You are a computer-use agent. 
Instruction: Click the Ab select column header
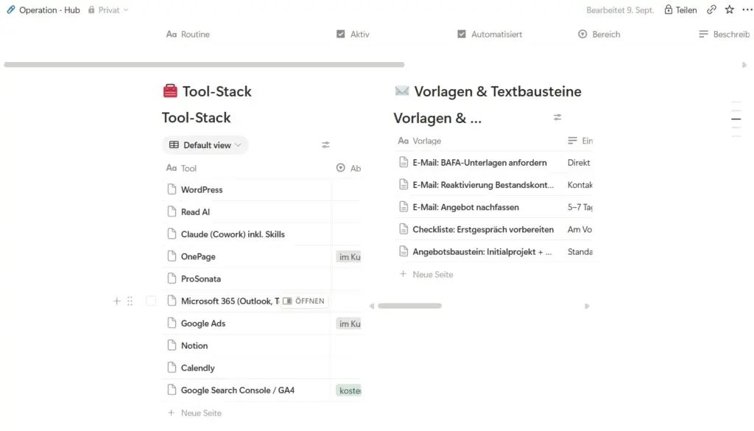(x=348, y=168)
